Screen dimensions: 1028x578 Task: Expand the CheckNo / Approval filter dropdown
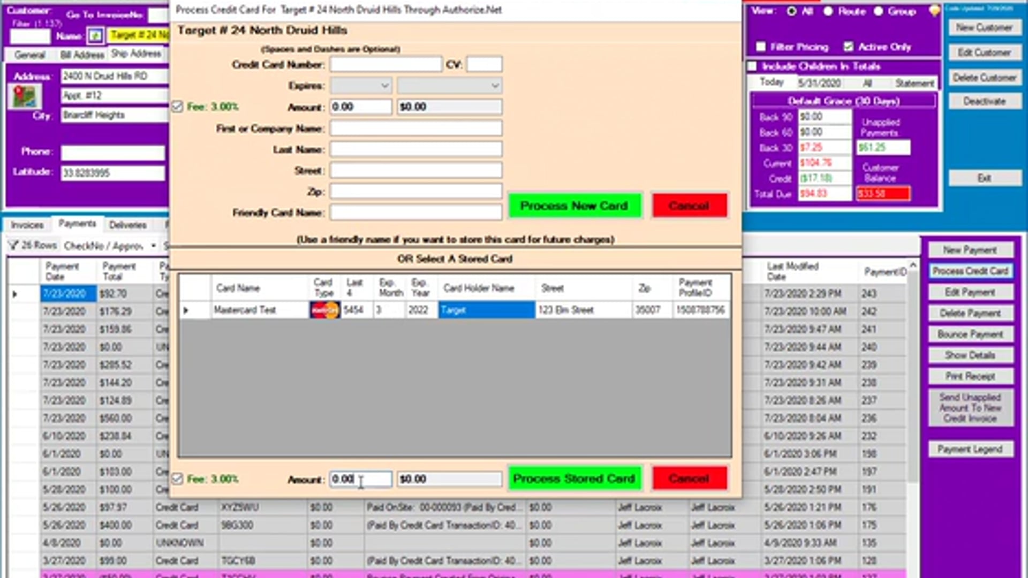click(153, 246)
